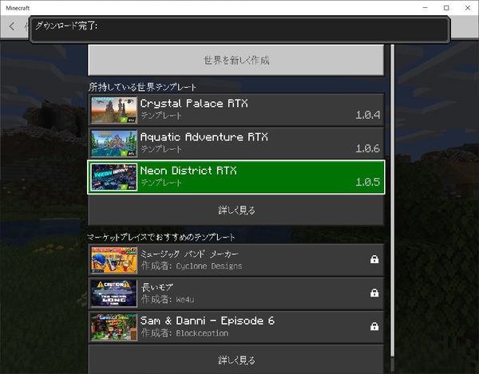Image resolution: width=479 pixels, height=374 pixels.
Task: Click the We4u creator text
Action: [x=185, y=300]
